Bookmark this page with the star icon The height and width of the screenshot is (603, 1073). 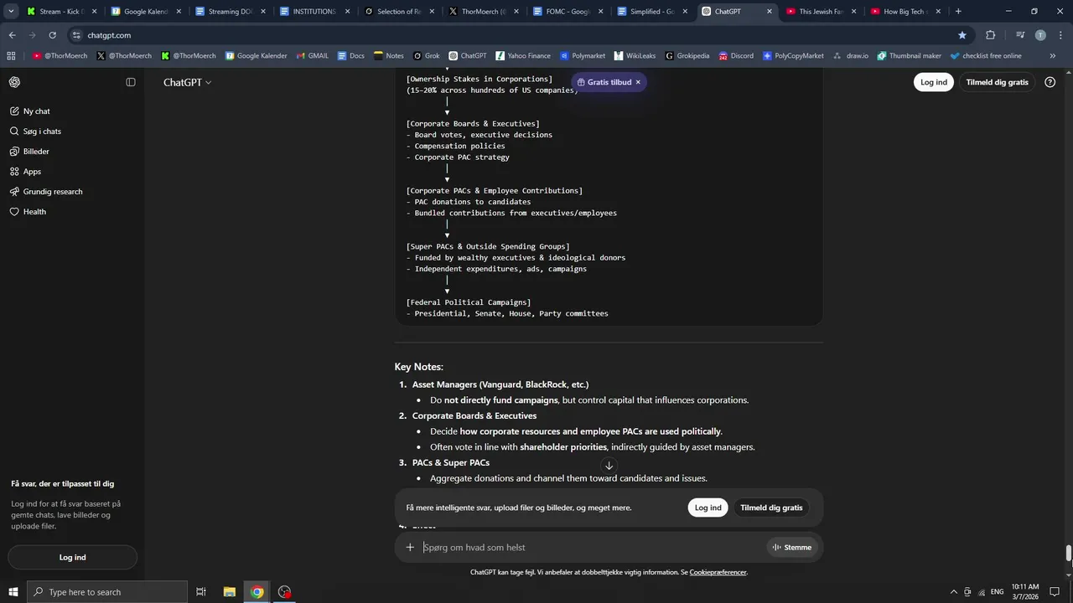tap(962, 35)
